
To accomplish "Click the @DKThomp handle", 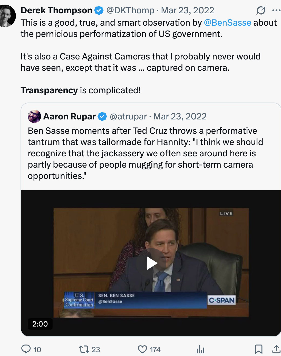I will click(130, 10).
